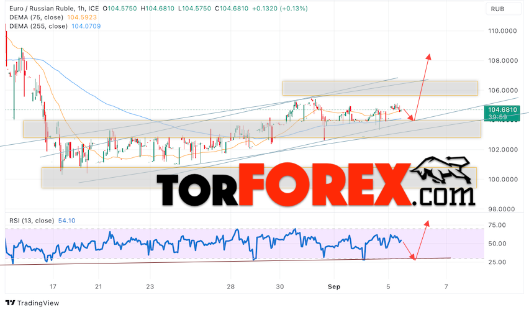The width and height of the screenshot is (529, 312).
Task: Click the current price label 104.6810
Action: click(502, 109)
